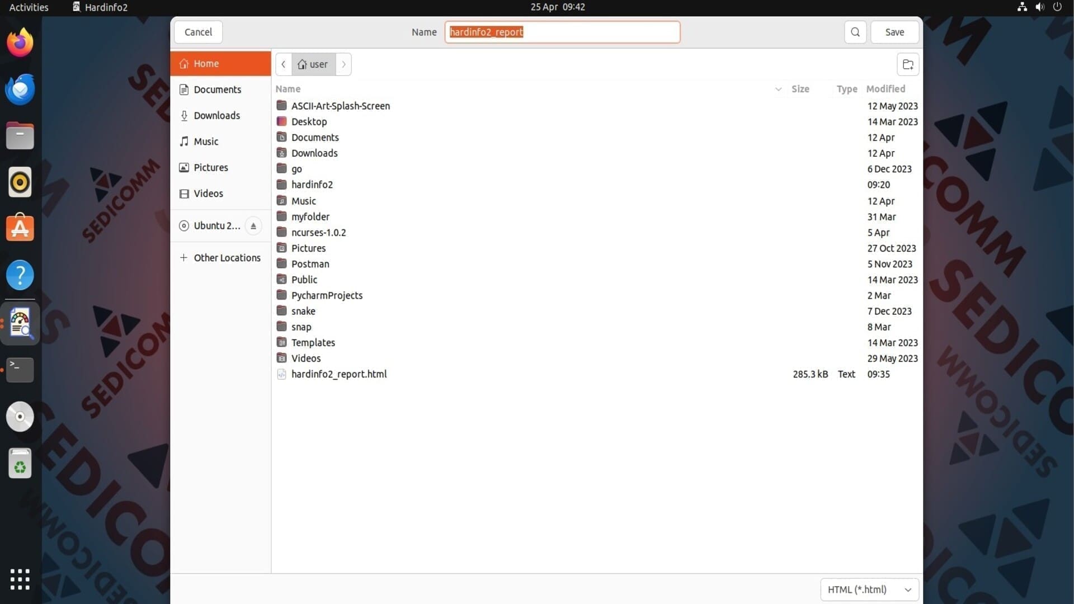Image resolution: width=1074 pixels, height=604 pixels.
Task: Open the Terminal dock icon
Action: [20, 370]
